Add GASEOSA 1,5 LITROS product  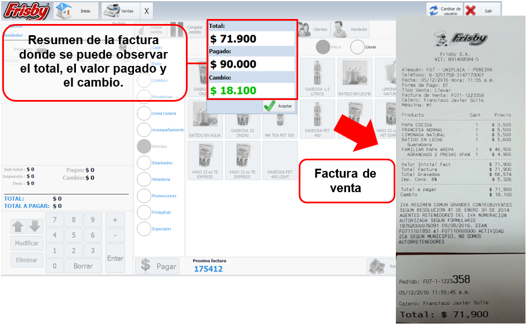coord(317,78)
